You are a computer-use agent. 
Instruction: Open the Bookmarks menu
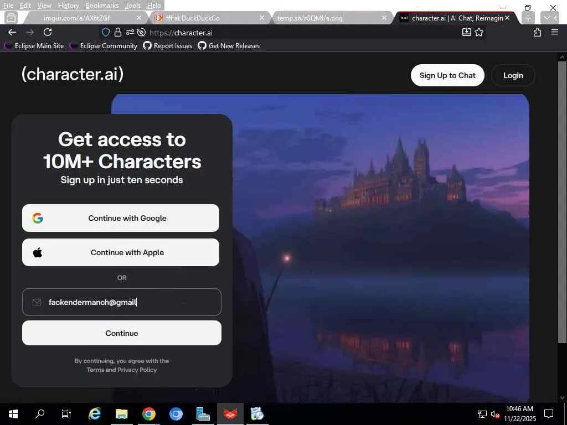tap(102, 6)
